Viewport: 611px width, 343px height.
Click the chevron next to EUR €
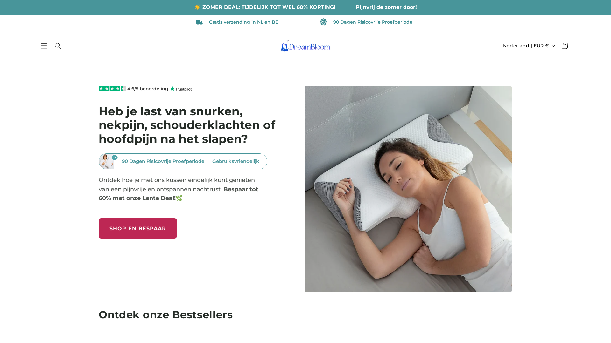pos(553,46)
